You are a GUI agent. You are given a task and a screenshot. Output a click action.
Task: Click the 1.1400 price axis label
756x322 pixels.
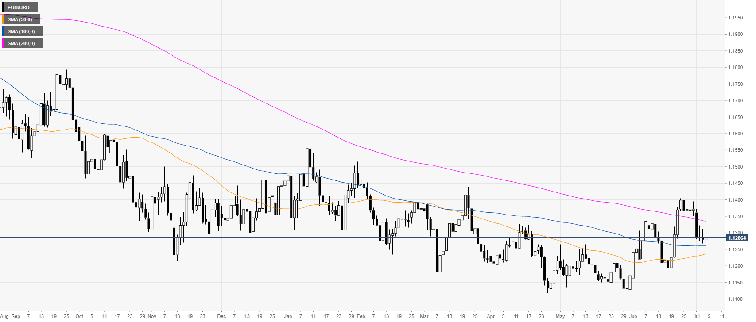pyautogui.click(x=736, y=200)
